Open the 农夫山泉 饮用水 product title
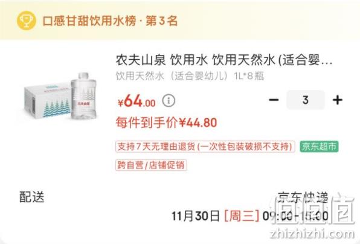360x244 pixels. pyautogui.click(x=224, y=60)
